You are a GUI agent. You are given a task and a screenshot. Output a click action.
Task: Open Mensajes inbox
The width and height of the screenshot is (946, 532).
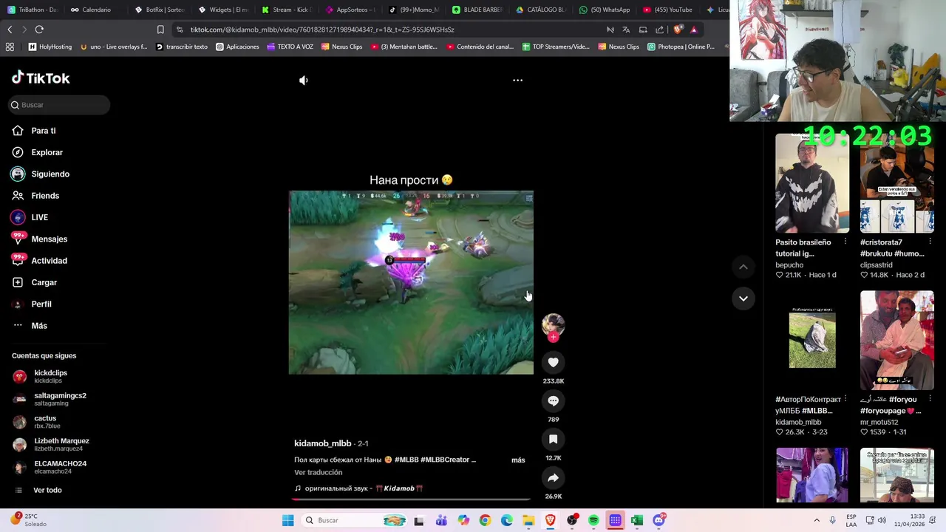49,239
